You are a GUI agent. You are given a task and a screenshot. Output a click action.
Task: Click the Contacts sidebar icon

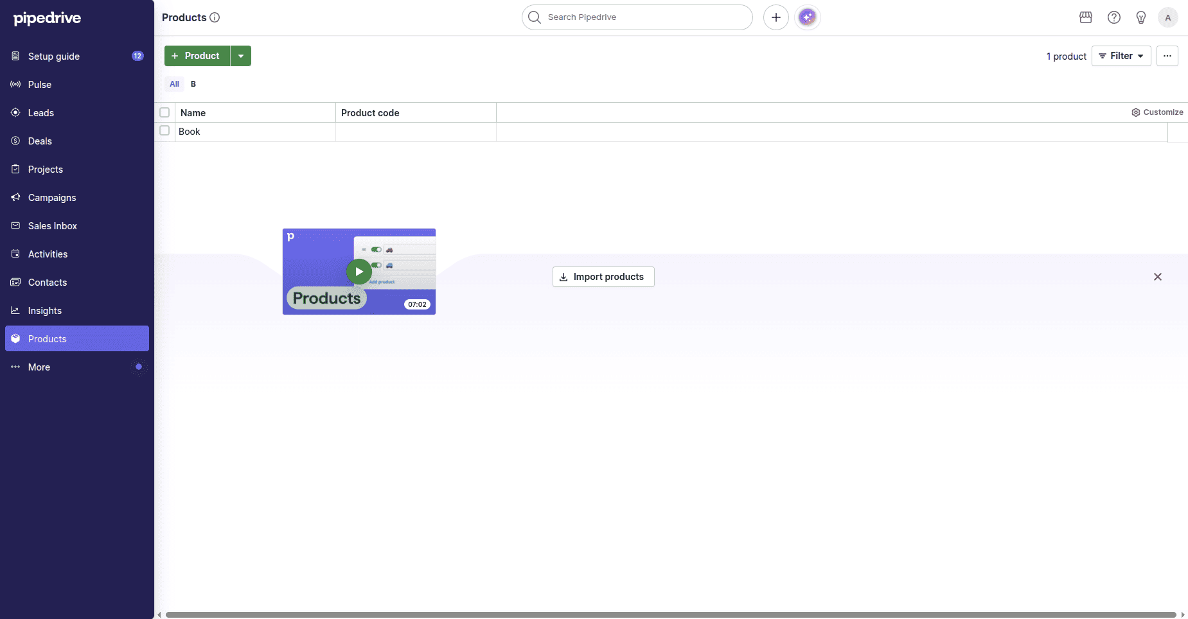pos(15,282)
